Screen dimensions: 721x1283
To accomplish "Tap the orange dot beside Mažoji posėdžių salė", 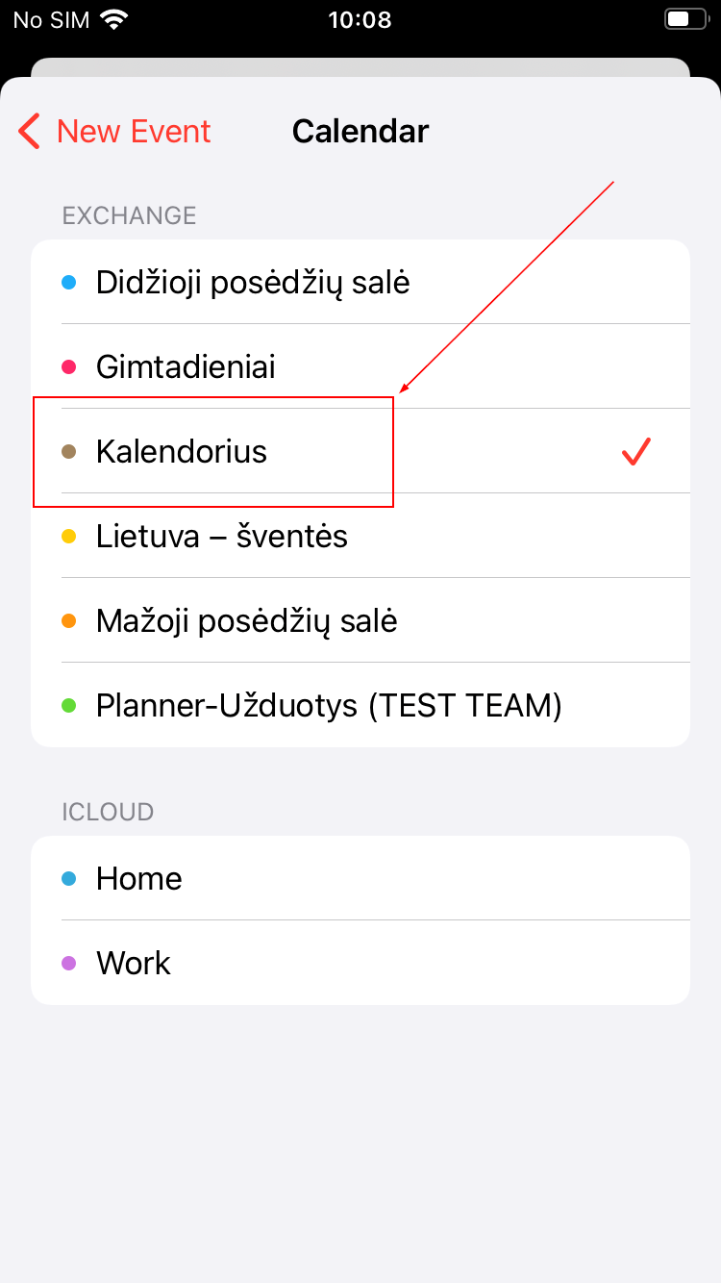I will pyautogui.click(x=69, y=620).
